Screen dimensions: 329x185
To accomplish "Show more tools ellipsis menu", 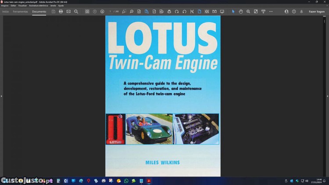I will click(x=271, y=11).
